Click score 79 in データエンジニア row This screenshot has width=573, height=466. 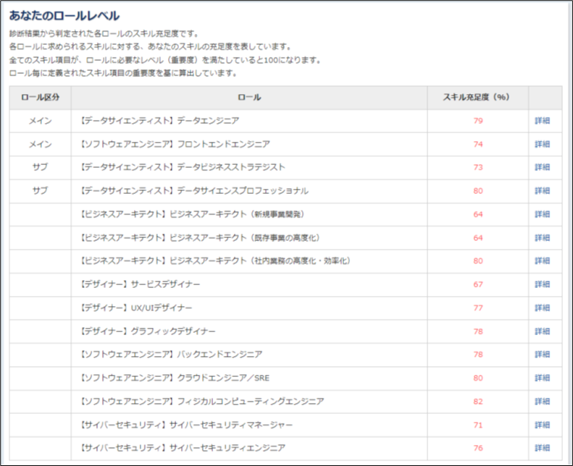[x=478, y=121]
